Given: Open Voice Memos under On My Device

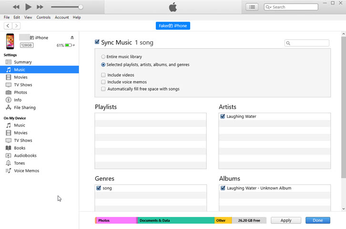Looking at the screenshot, I should pos(26,171).
